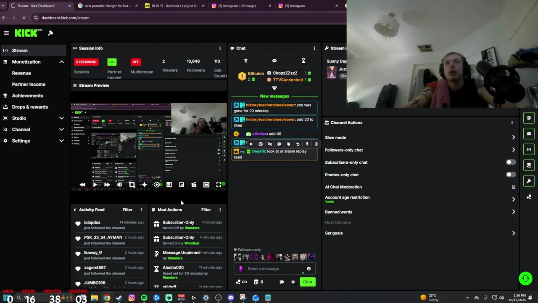Toggle Emotes-only chat switch

(511, 175)
